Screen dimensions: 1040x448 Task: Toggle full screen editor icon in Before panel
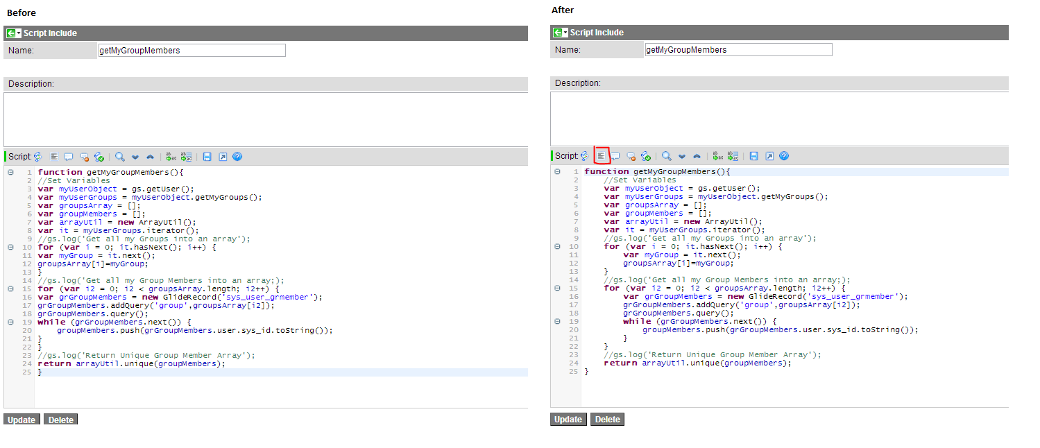tap(222, 157)
